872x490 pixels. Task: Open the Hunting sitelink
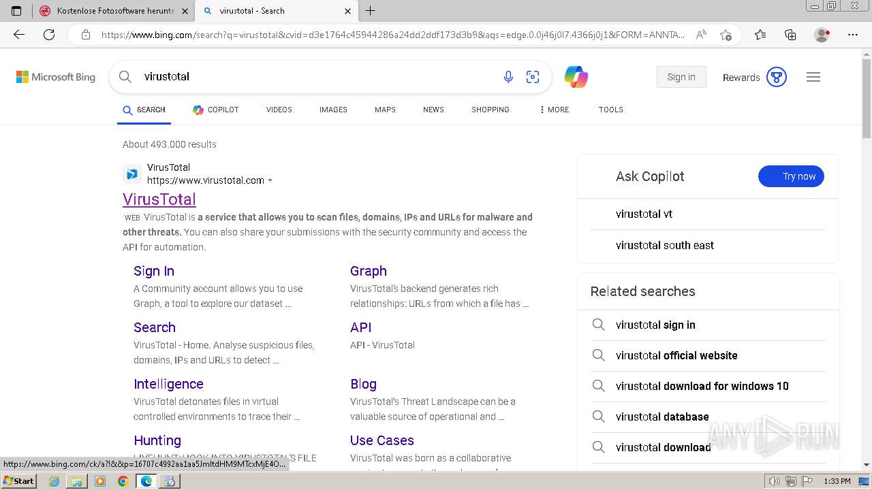point(157,440)
